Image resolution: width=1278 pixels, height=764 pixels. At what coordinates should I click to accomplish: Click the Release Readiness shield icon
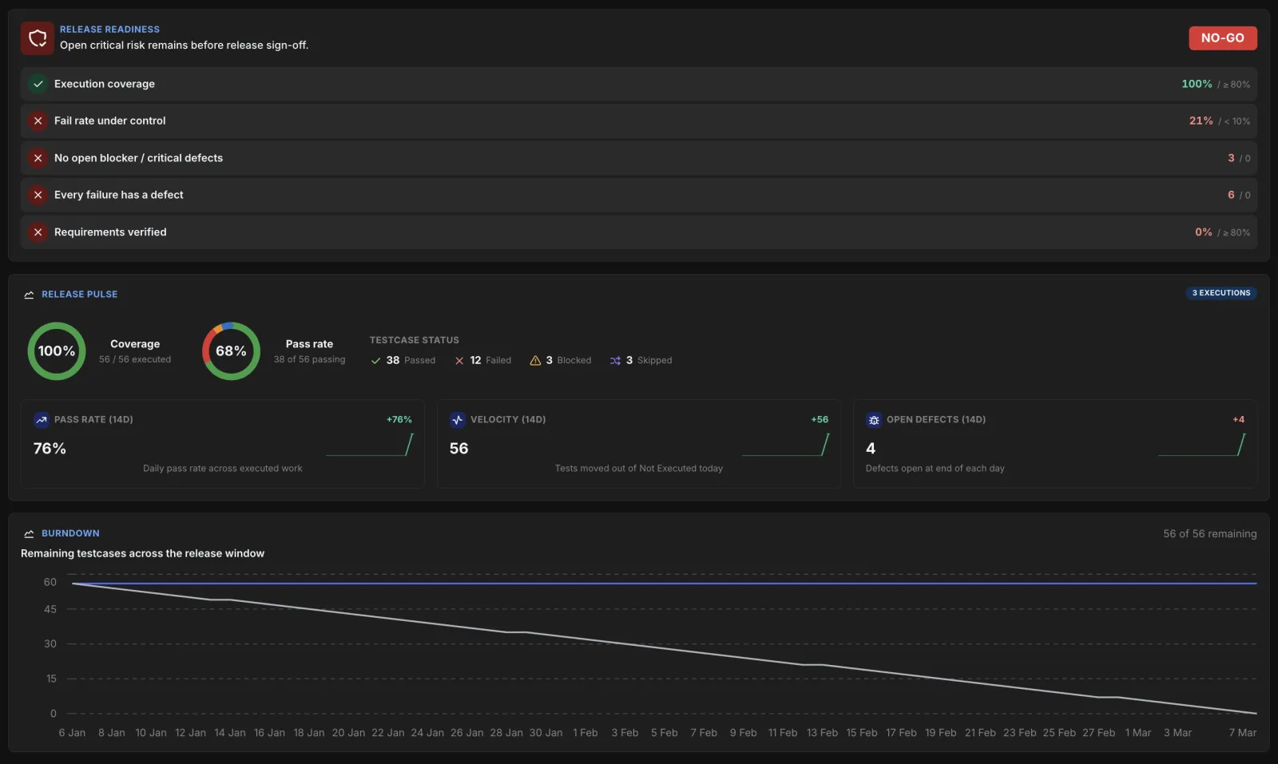click(38, 38)
